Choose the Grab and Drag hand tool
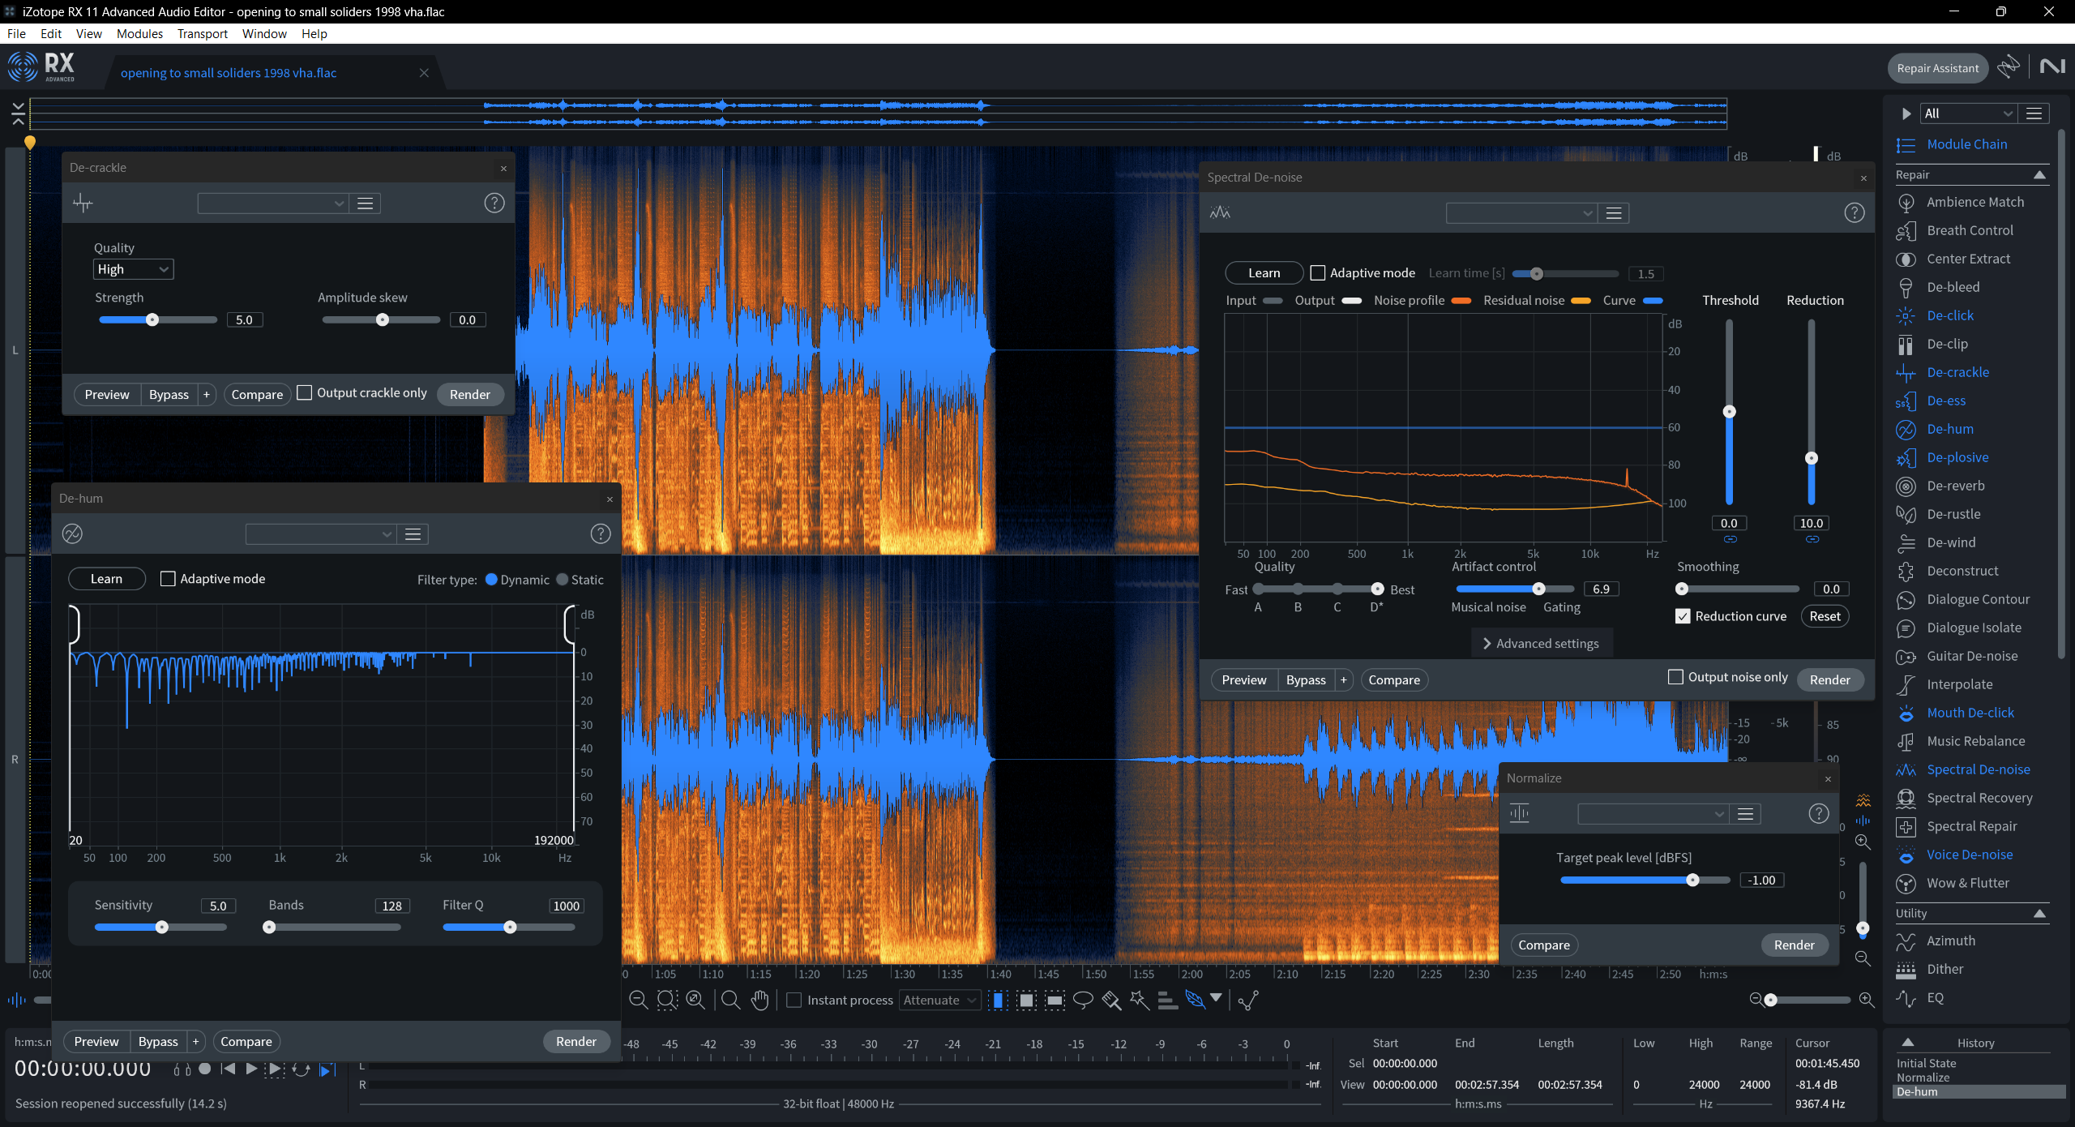2075x1127 pixels. pyautogui.click(x=759, y=1000)
